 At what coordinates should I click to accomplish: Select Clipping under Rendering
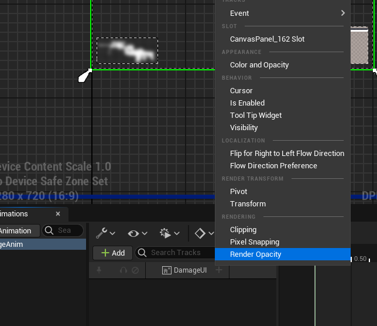point(283,230)
